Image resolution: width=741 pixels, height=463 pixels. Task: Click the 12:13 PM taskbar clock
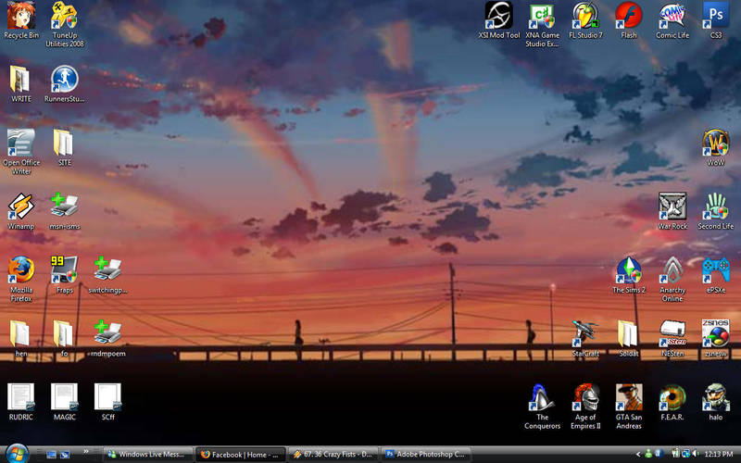pyautogui.click(x=719, y=455)
